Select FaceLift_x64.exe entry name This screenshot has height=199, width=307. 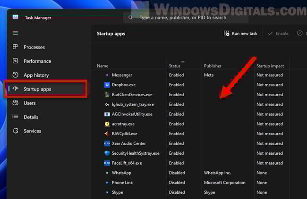tap(127, 163)
